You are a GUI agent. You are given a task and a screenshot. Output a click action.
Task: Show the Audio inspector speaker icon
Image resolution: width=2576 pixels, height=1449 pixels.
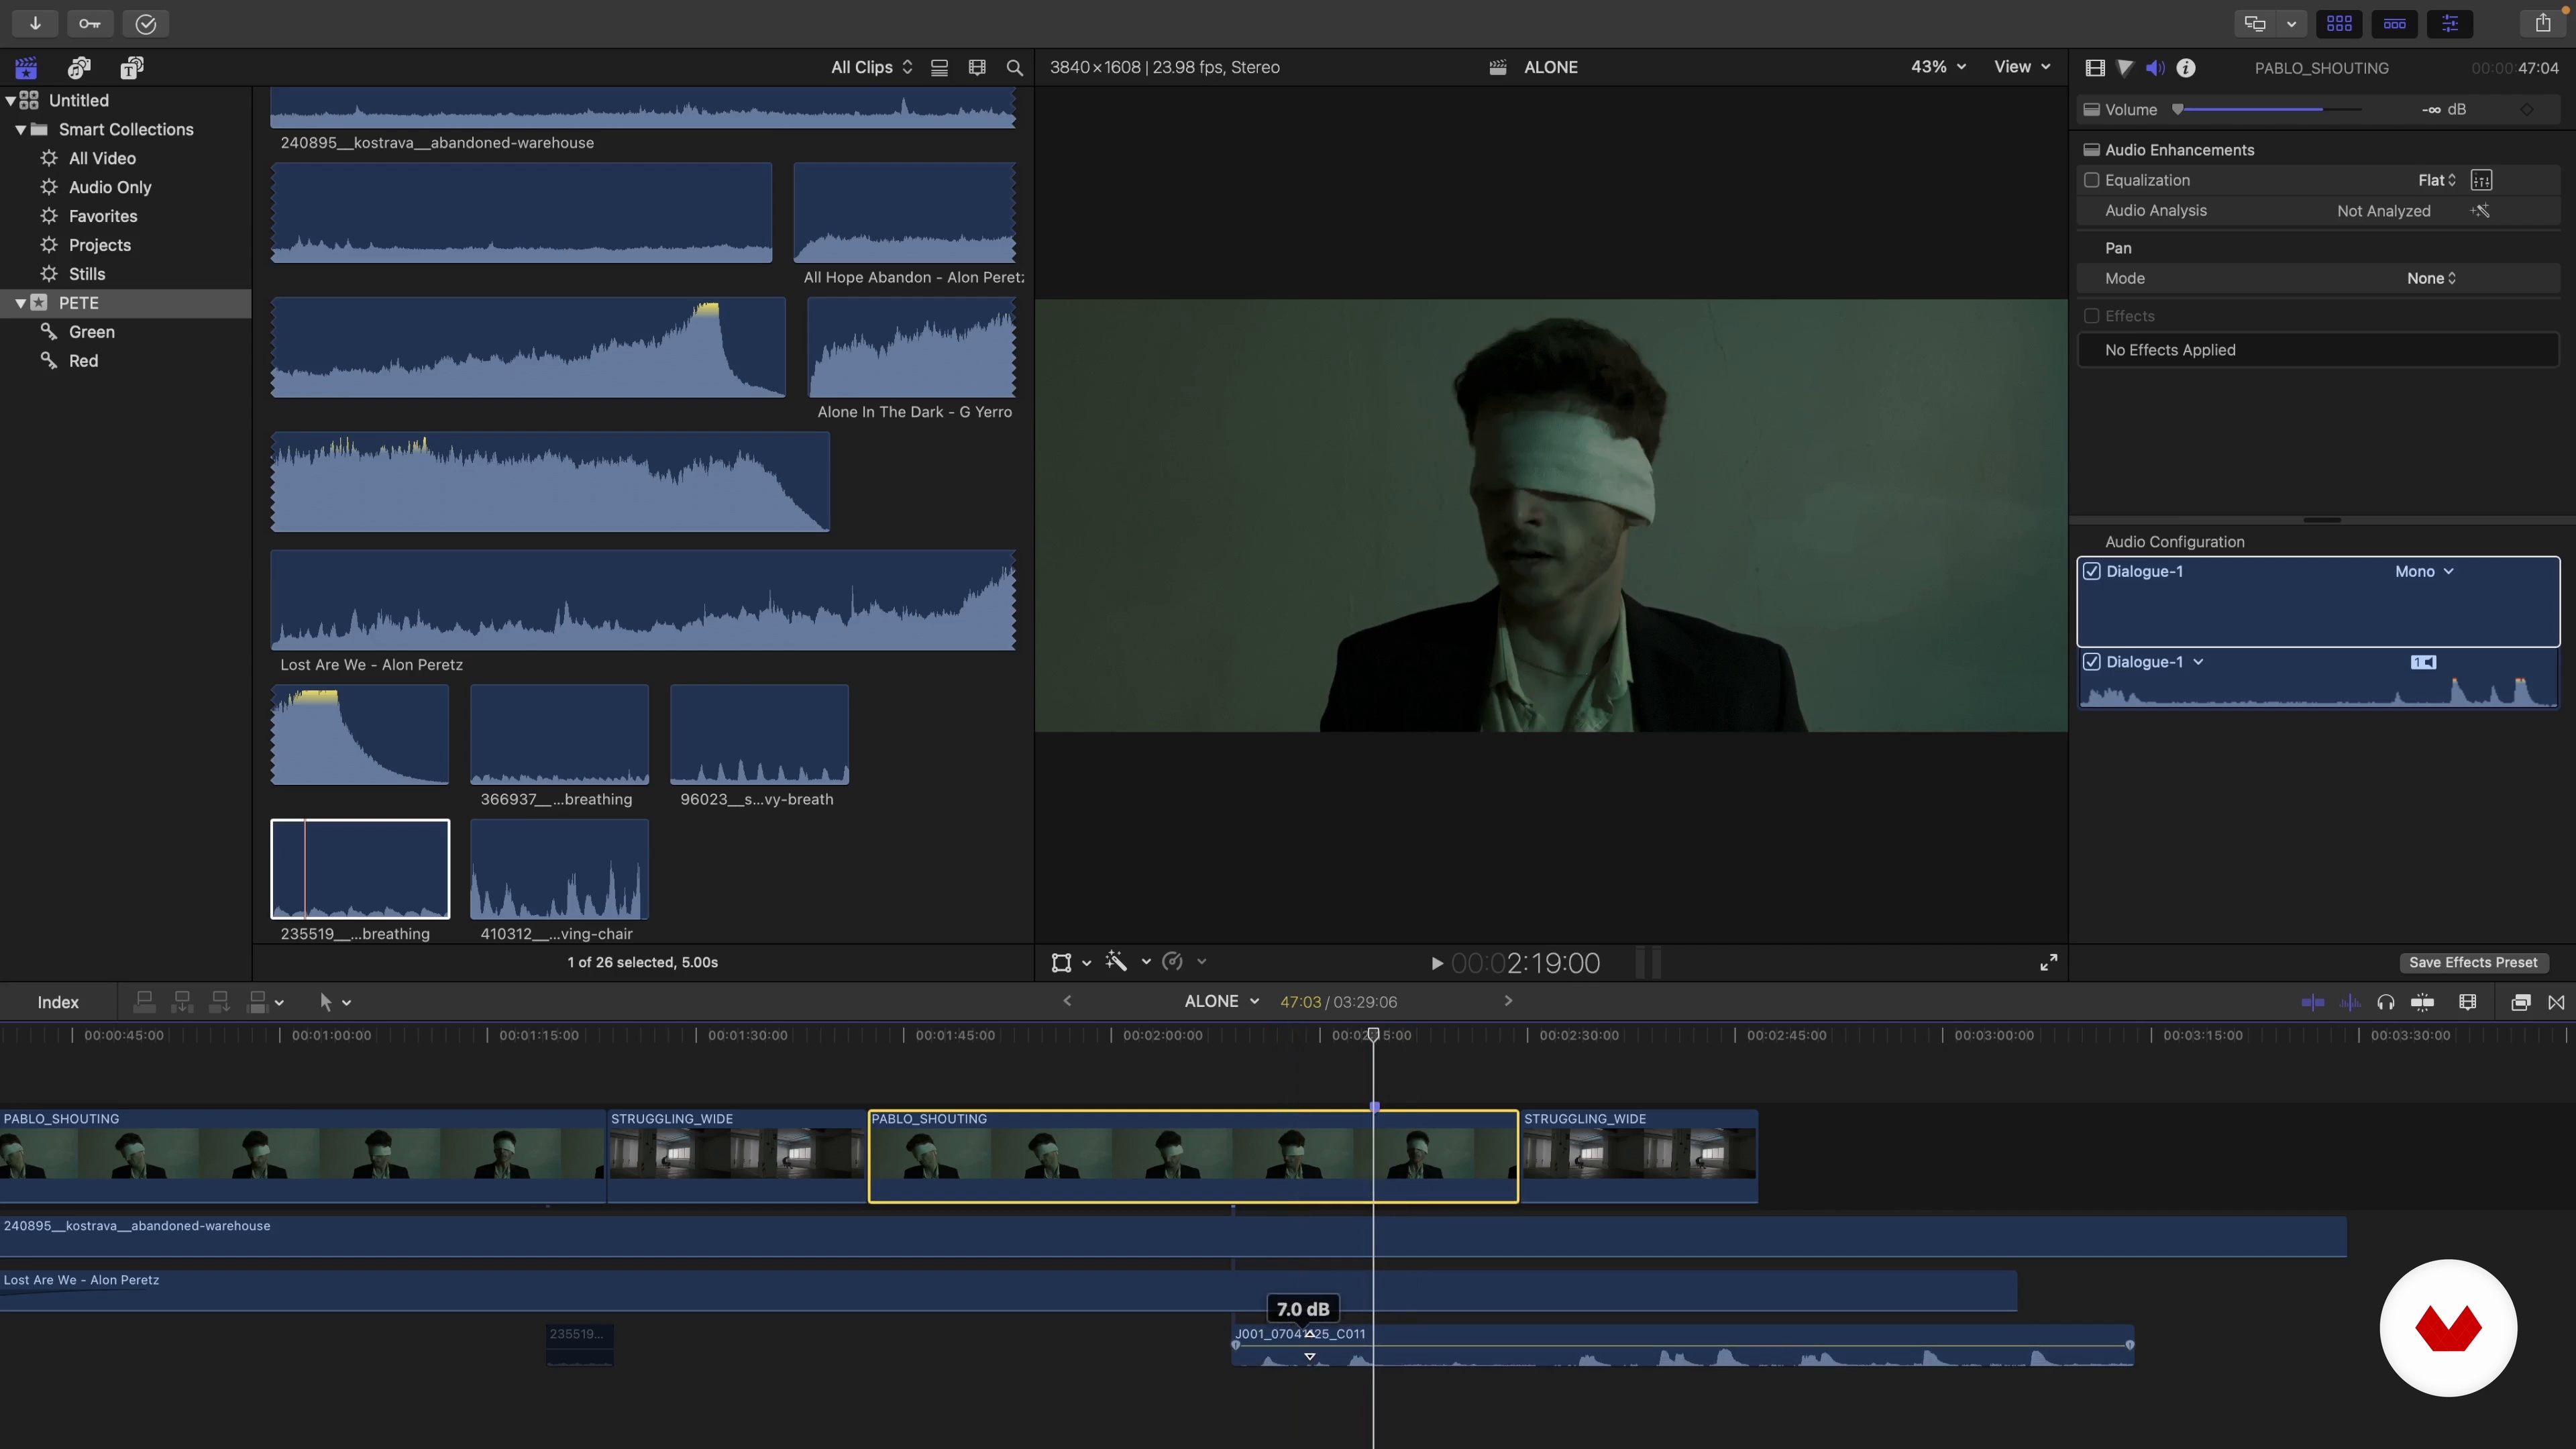tap(2155, 67)
